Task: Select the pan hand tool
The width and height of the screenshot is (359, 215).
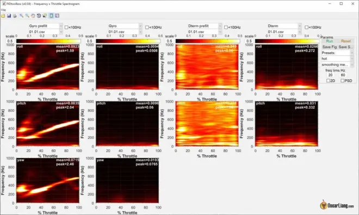Action: point(33,16)
